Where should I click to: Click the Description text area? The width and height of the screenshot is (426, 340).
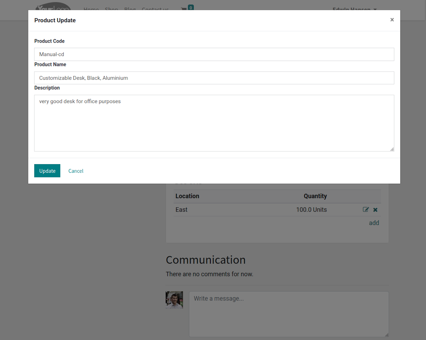click(x=214, y=123)
